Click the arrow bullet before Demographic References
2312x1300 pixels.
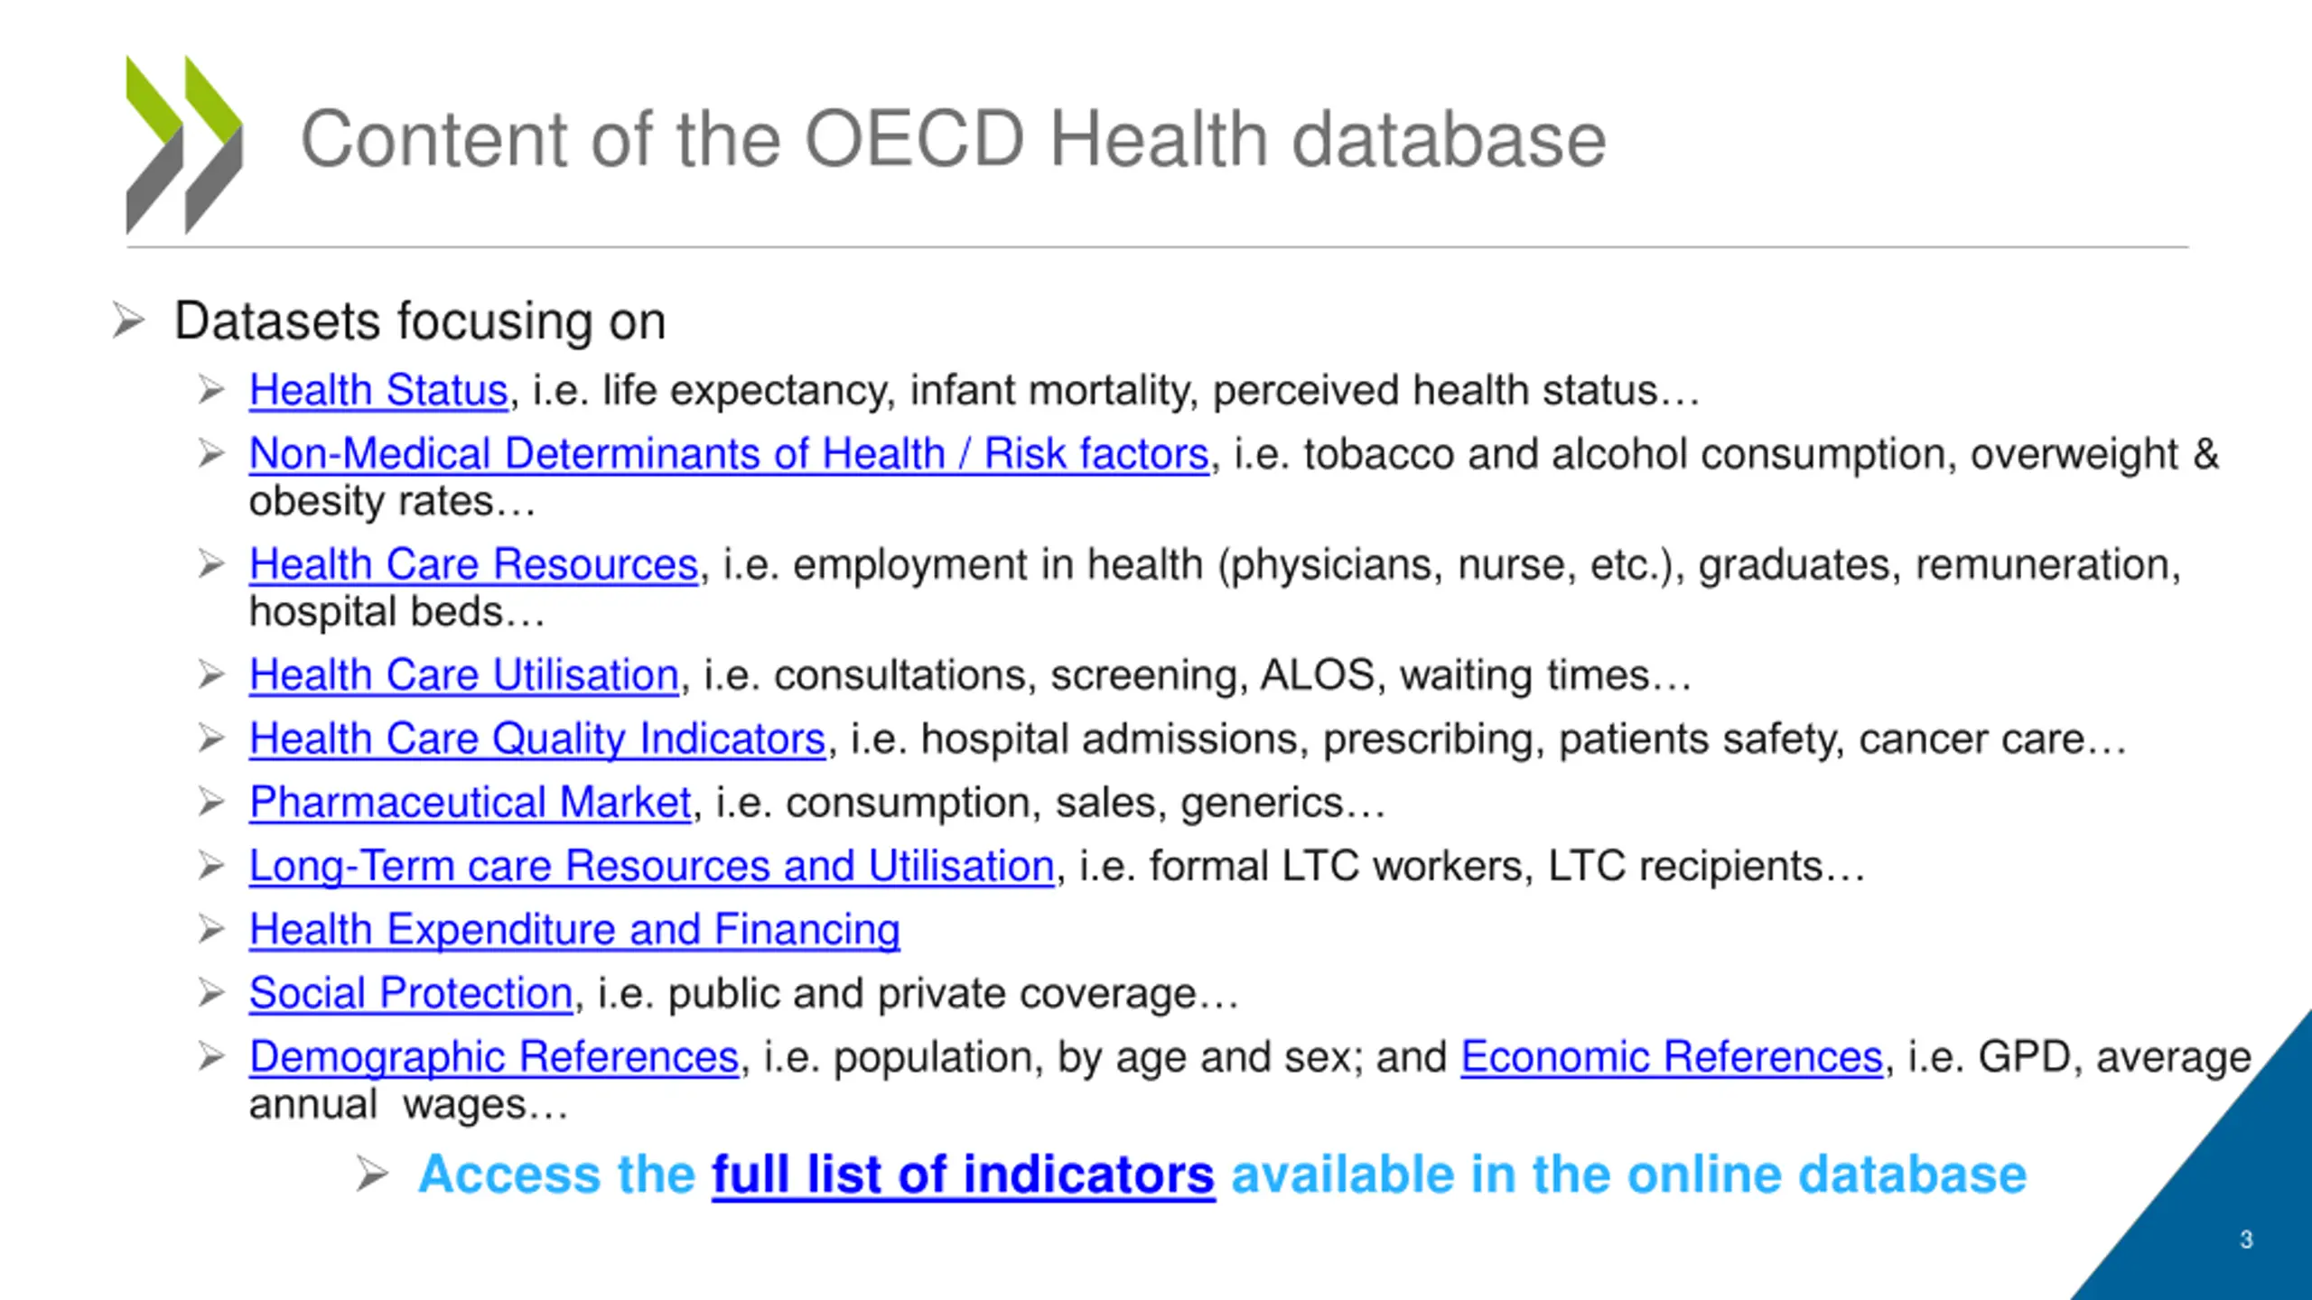coord(211,1056)
